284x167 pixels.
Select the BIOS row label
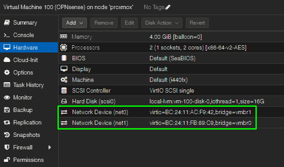pos(79,58)
